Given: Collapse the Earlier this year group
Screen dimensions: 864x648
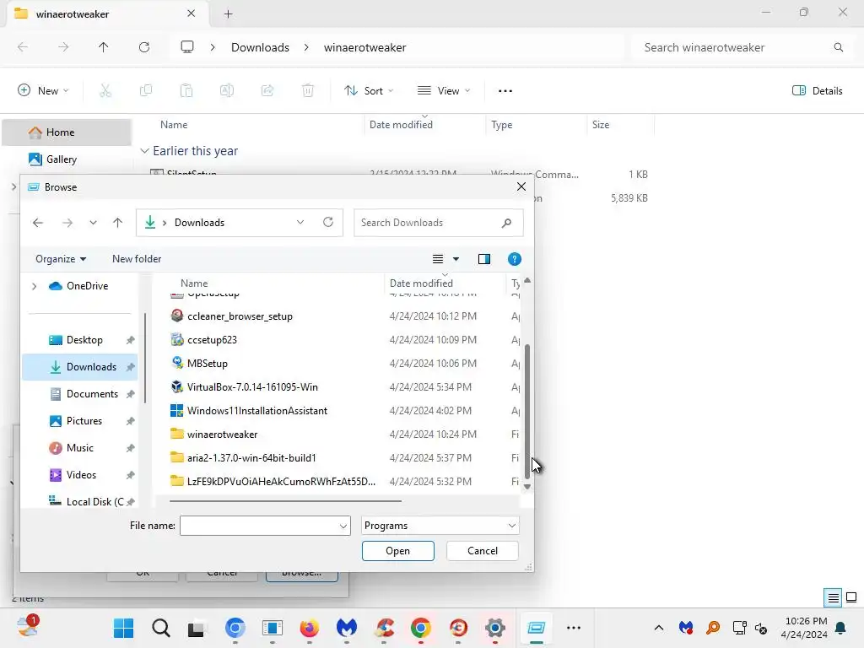Looking at the screenshot, I should point(144,151).
